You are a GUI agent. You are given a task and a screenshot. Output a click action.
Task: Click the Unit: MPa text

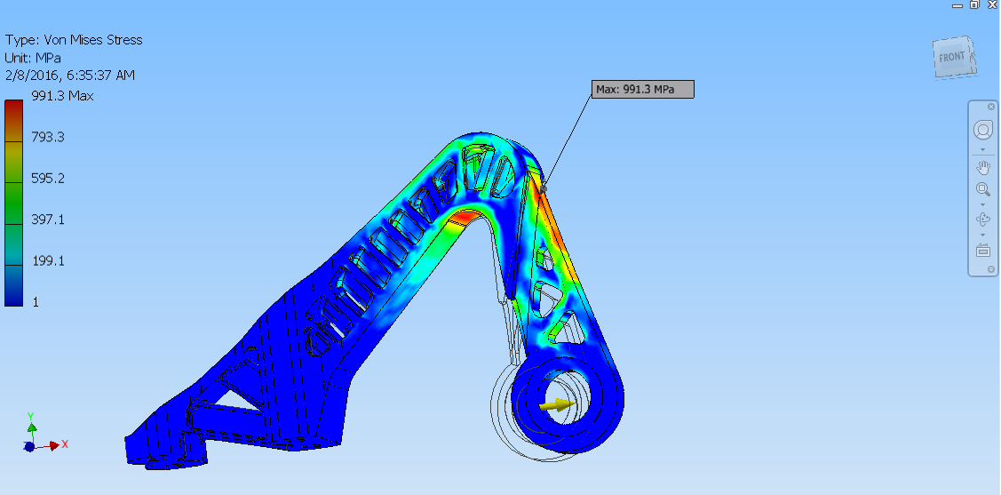pos(33,58)
